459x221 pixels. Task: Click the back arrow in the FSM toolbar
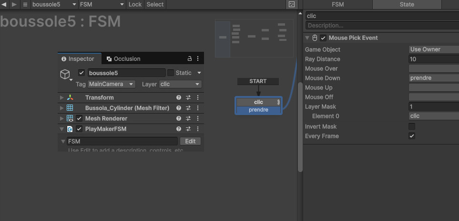point(4,4)
